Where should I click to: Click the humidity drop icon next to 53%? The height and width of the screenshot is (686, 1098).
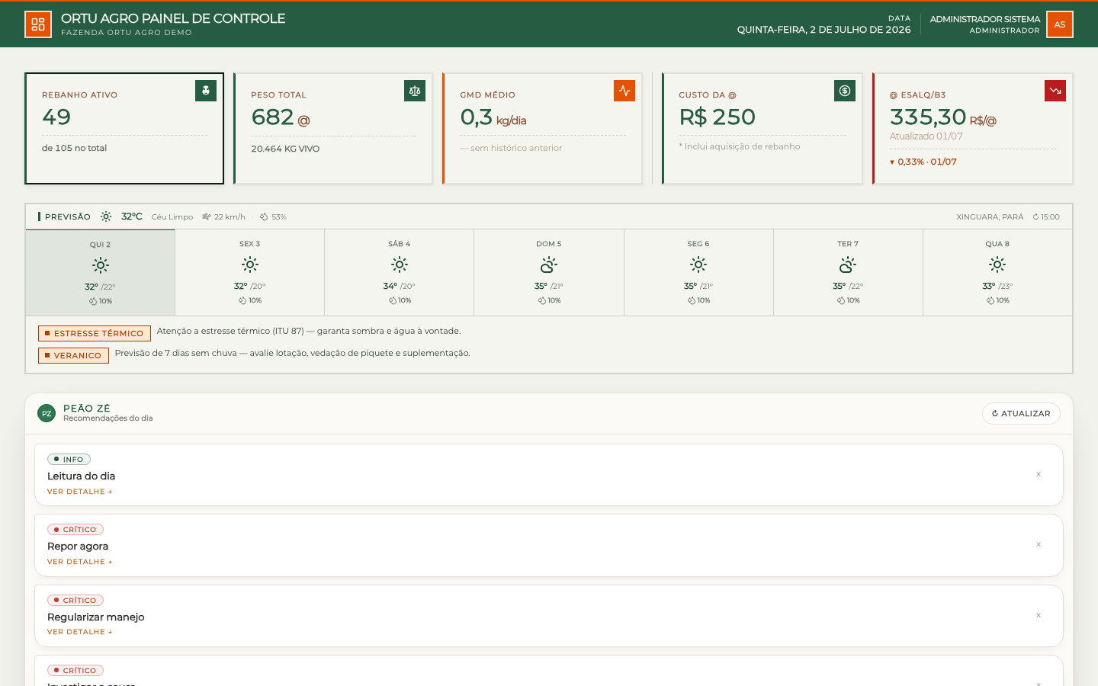click(x=264, y=217)
